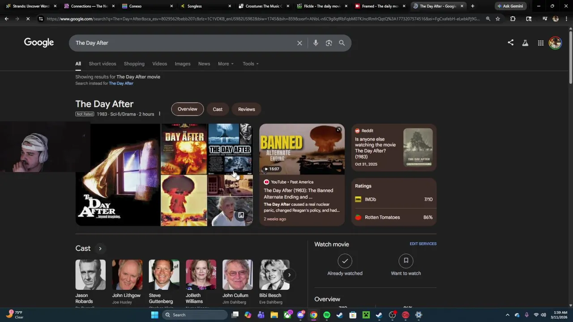Mark the movie as Want to watch
This screenshot has height=322, width=573.
[406, 266]
